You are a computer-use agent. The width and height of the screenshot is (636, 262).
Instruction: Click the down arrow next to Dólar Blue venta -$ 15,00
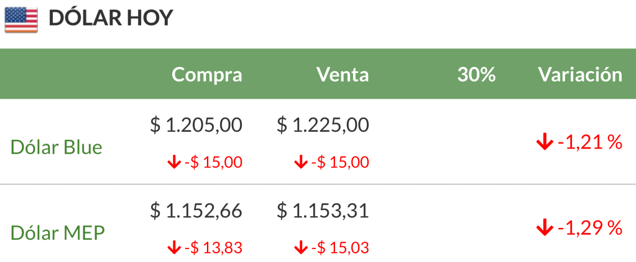[300, 163]
